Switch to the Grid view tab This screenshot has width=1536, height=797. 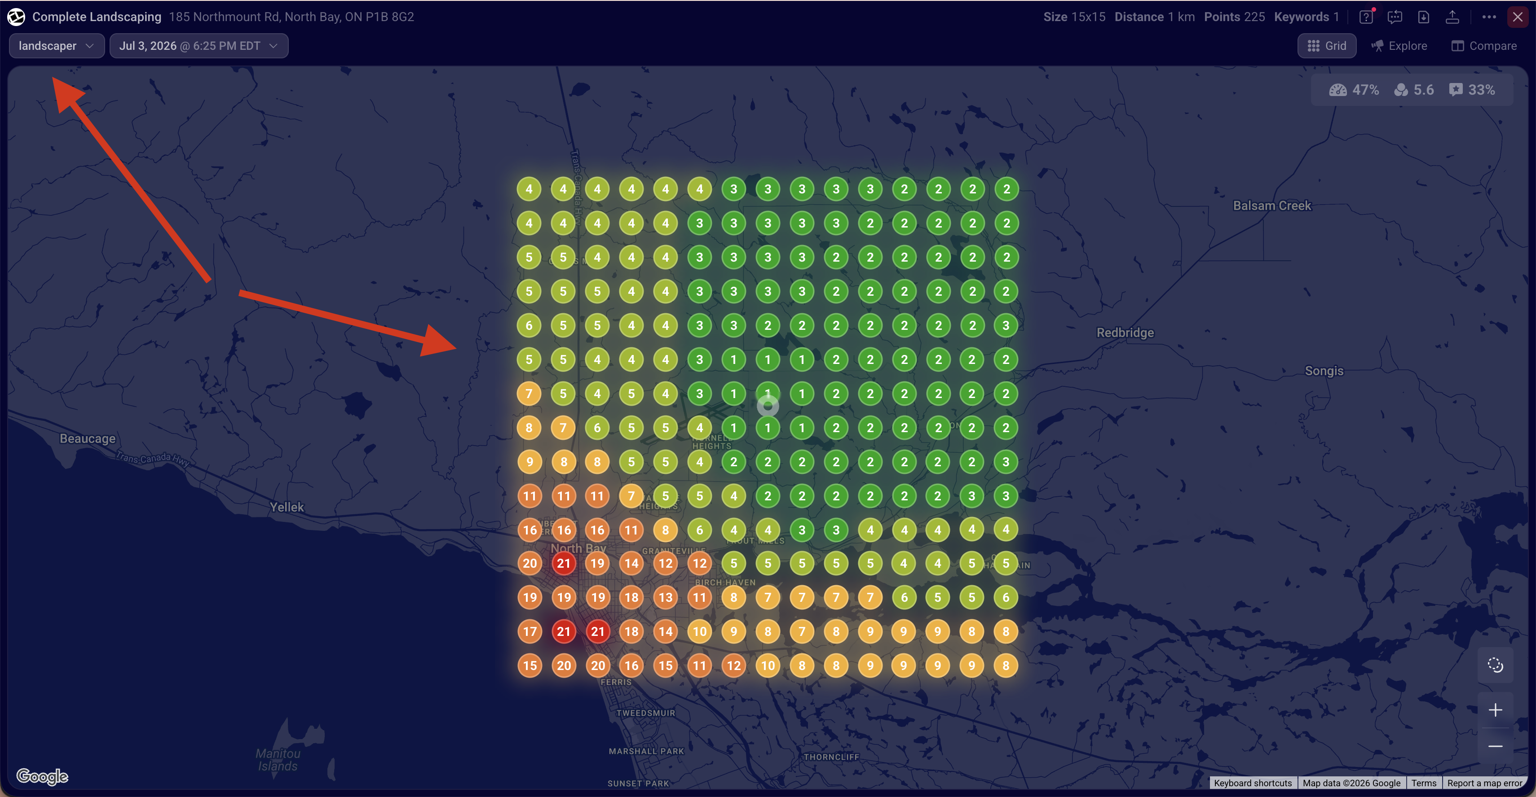1327,46
